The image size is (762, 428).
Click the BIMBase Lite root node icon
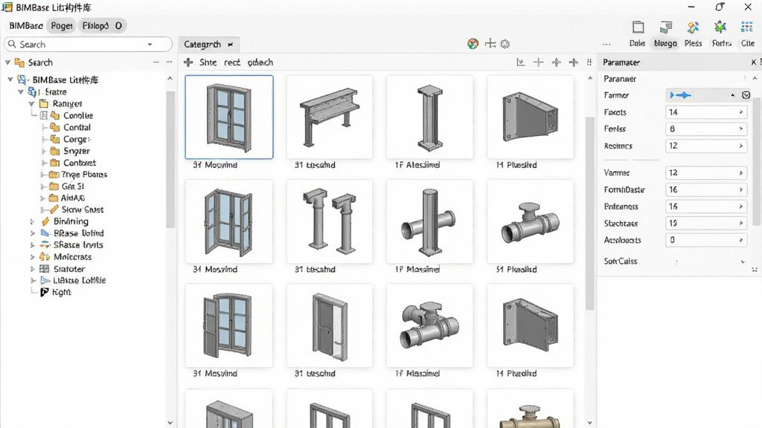coord(22,80)
